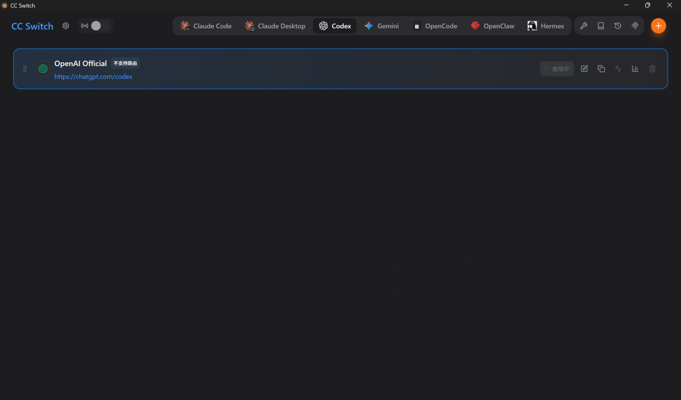Image resolution: width=681 pixels, height=400 pixels.
Task: Select the Codex tab
Action: point(335,26)
